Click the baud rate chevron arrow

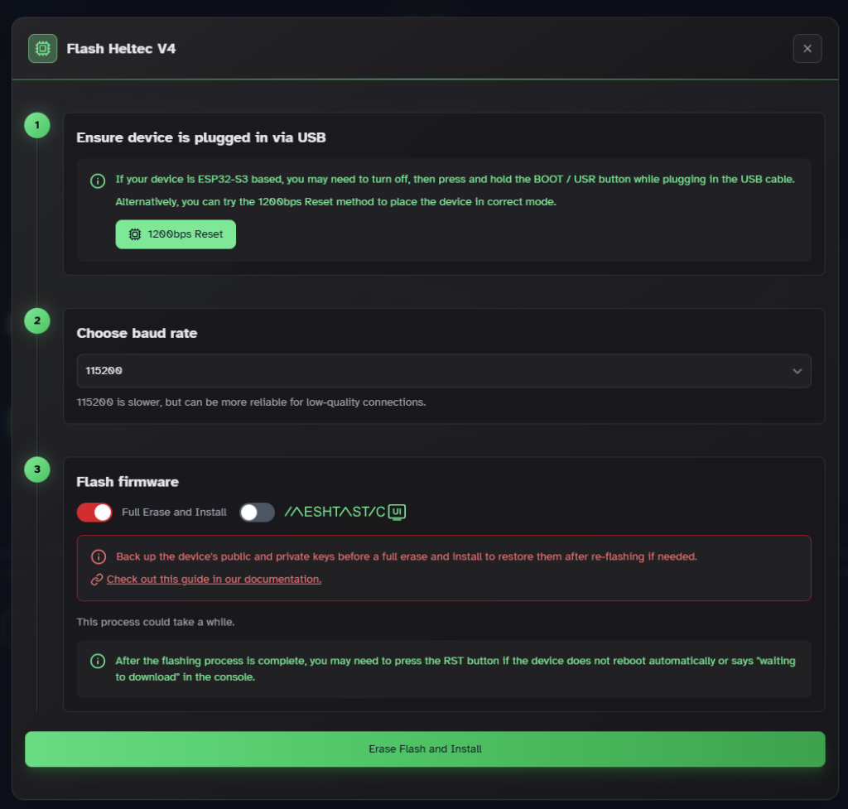(797, 371)
